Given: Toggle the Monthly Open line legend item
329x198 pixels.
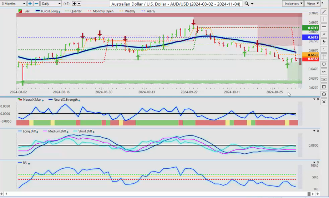Looking at the screenshot, I should click(x=103, y=11).
